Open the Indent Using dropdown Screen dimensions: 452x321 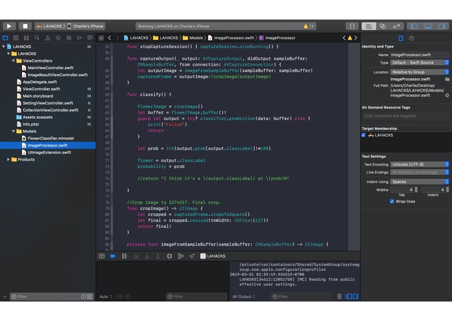point(419,182)
